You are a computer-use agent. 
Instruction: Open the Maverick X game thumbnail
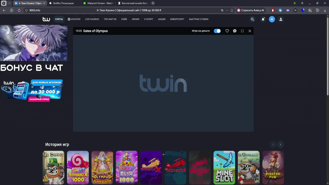pyautogui.click(x=151, y=168)
